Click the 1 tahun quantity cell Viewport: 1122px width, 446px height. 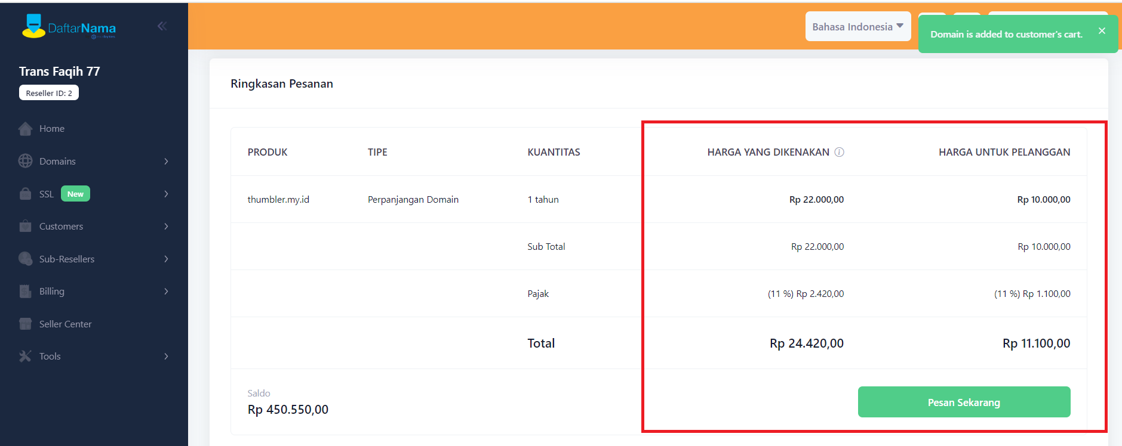[x=543, y=200]
